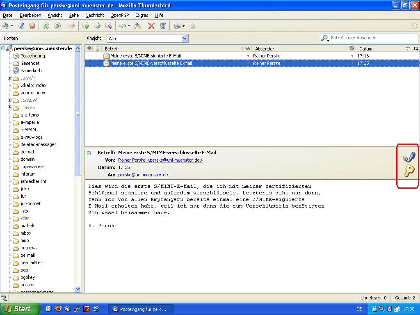Delete the message with the red X
The height and width of the screenshot is (315, 420).
coord(151,26)
